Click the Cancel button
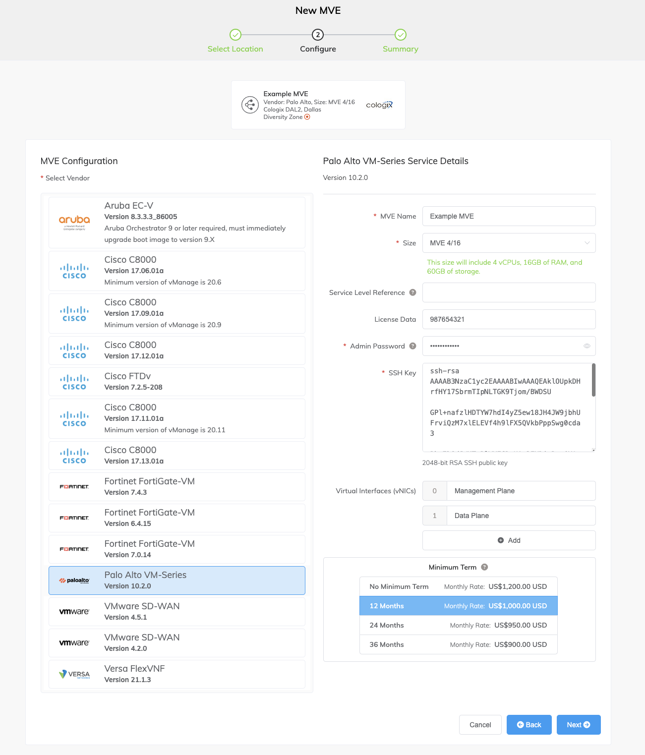 (x=480, y=725)
